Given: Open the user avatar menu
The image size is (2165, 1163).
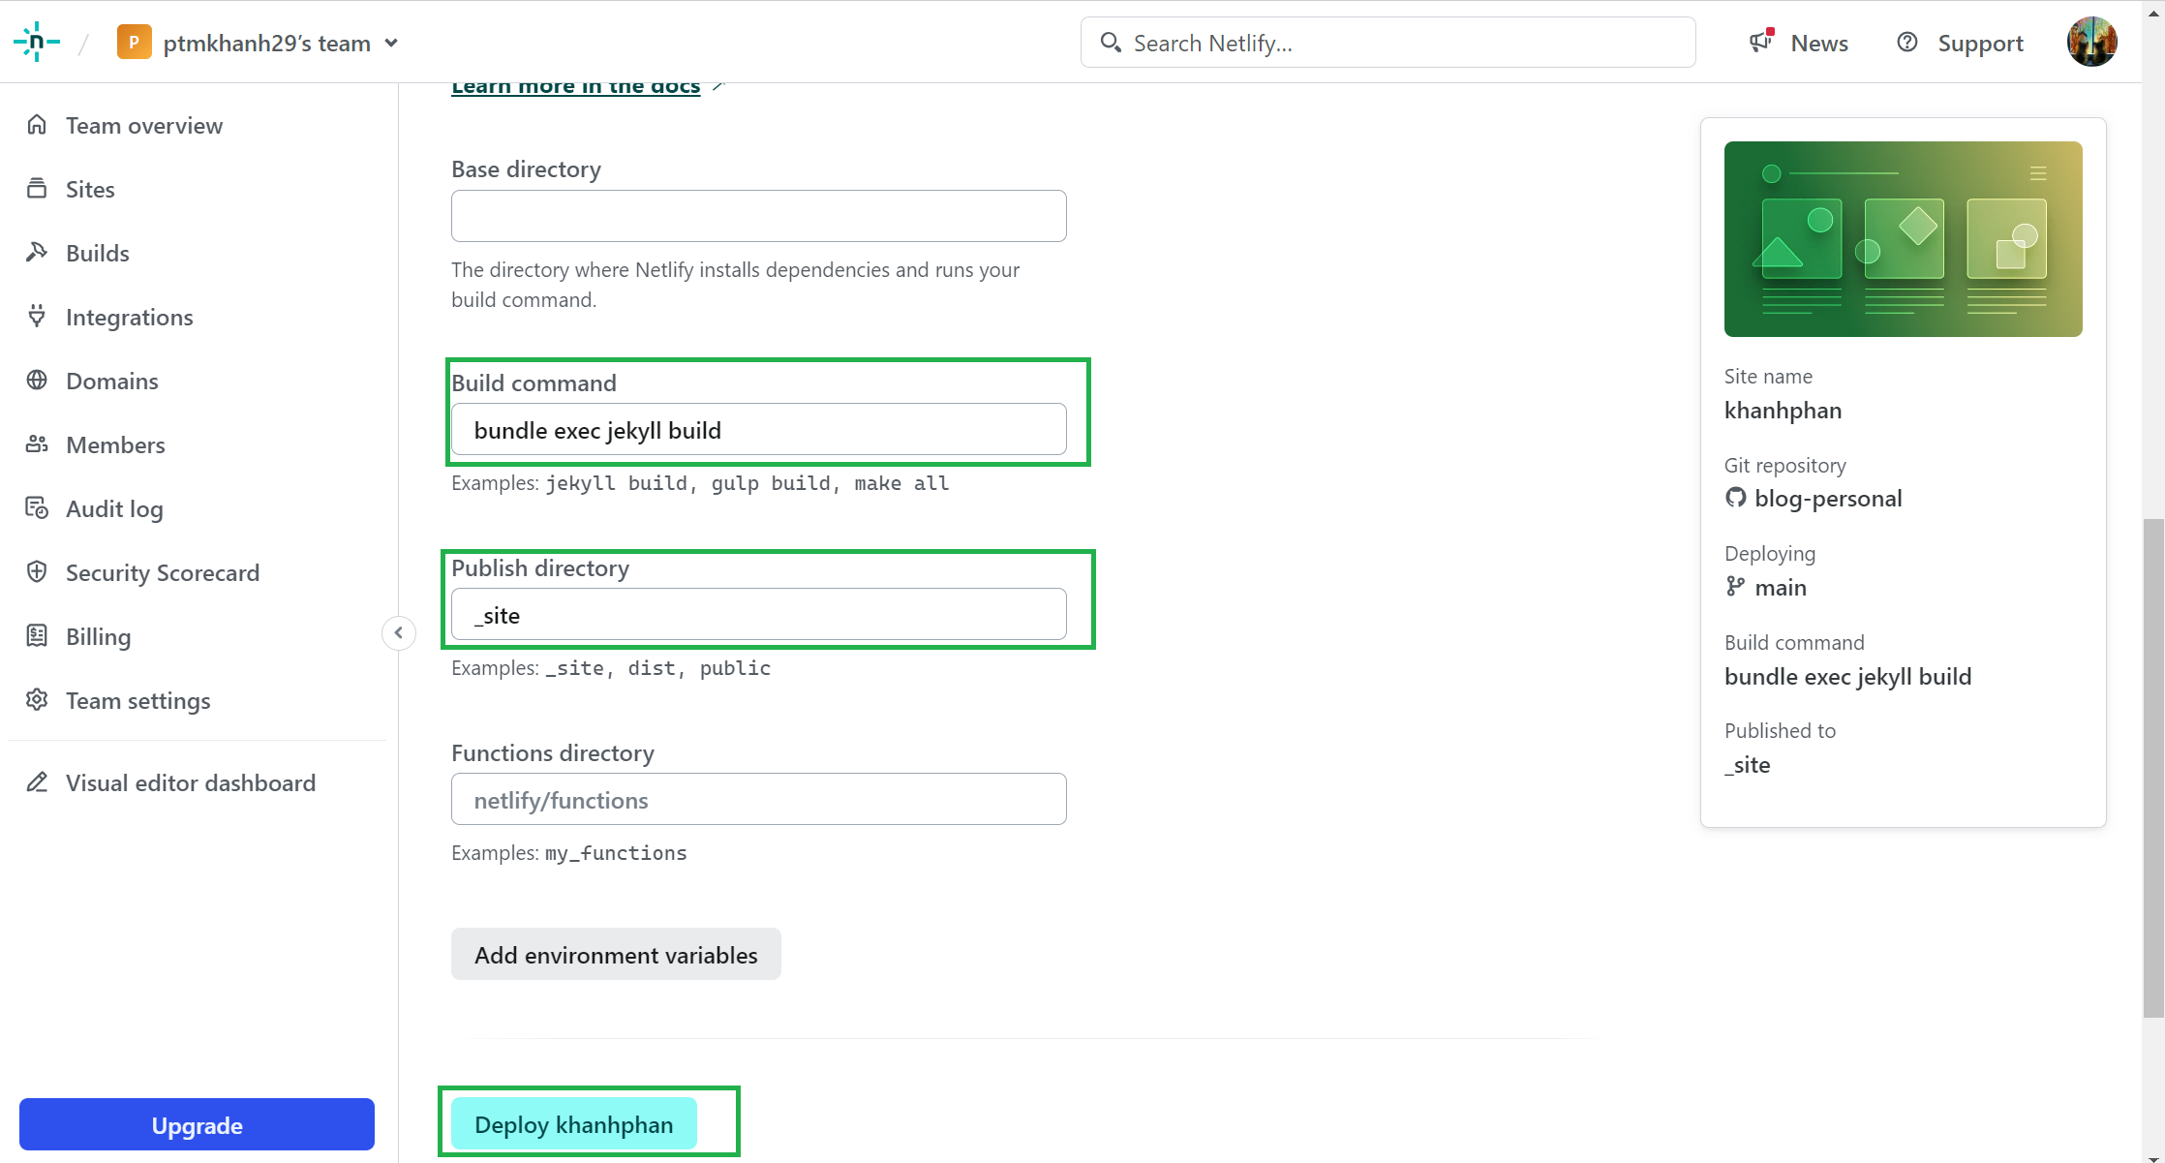Looking at the screenshot, I should [x=2091, y=42].
